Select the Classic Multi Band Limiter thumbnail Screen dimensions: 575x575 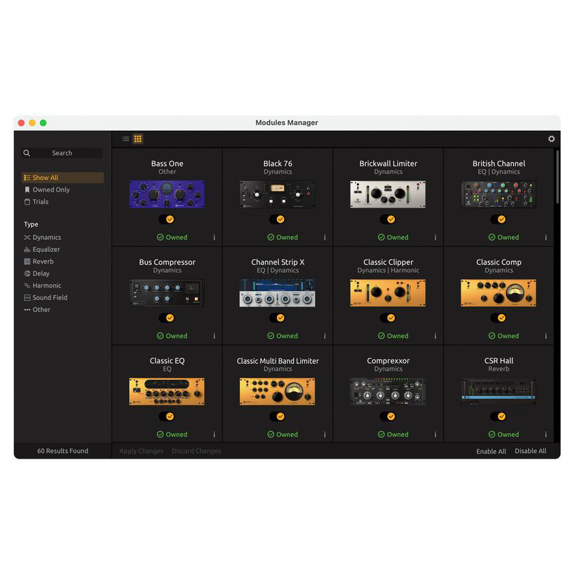pos(277,392)
